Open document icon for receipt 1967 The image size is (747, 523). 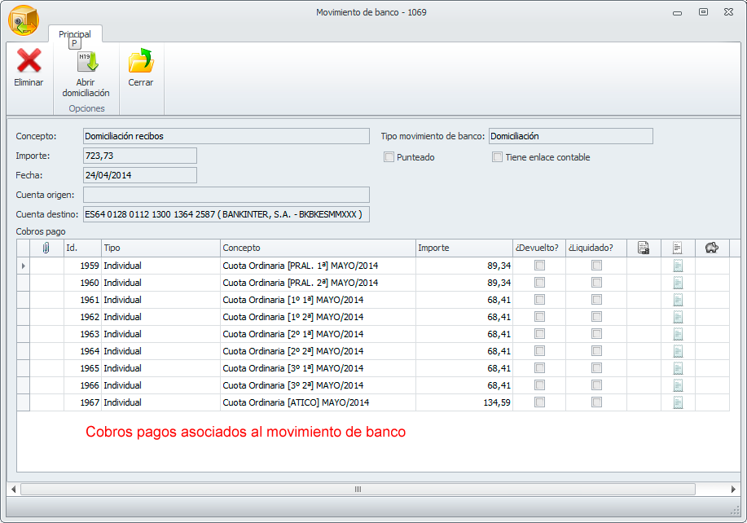click(x=677, y=402)
